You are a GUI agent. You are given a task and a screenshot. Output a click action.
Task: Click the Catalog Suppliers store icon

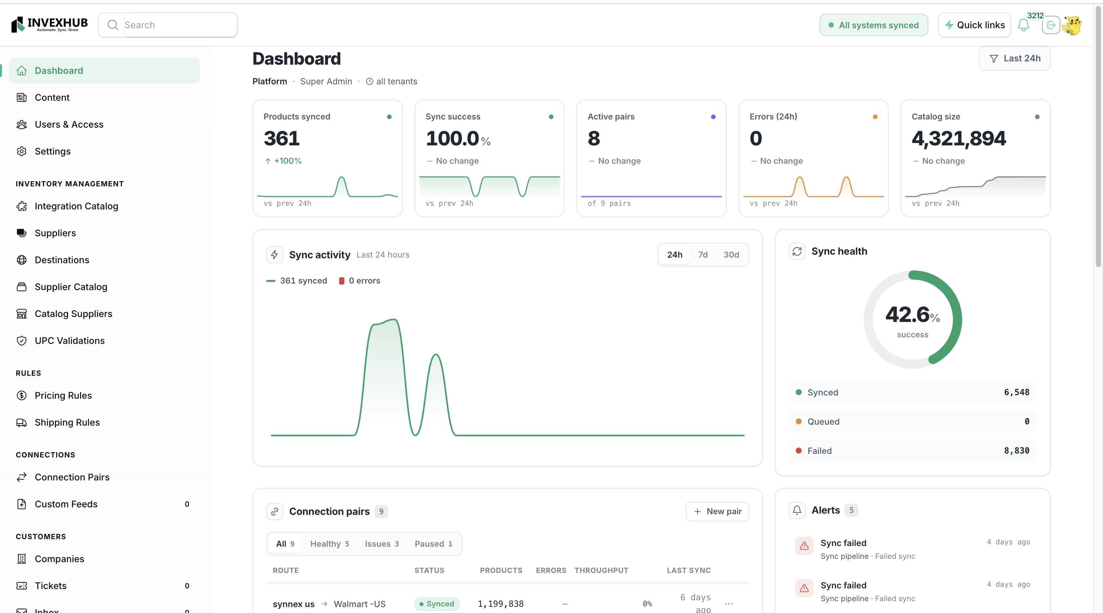pos(21,314)
